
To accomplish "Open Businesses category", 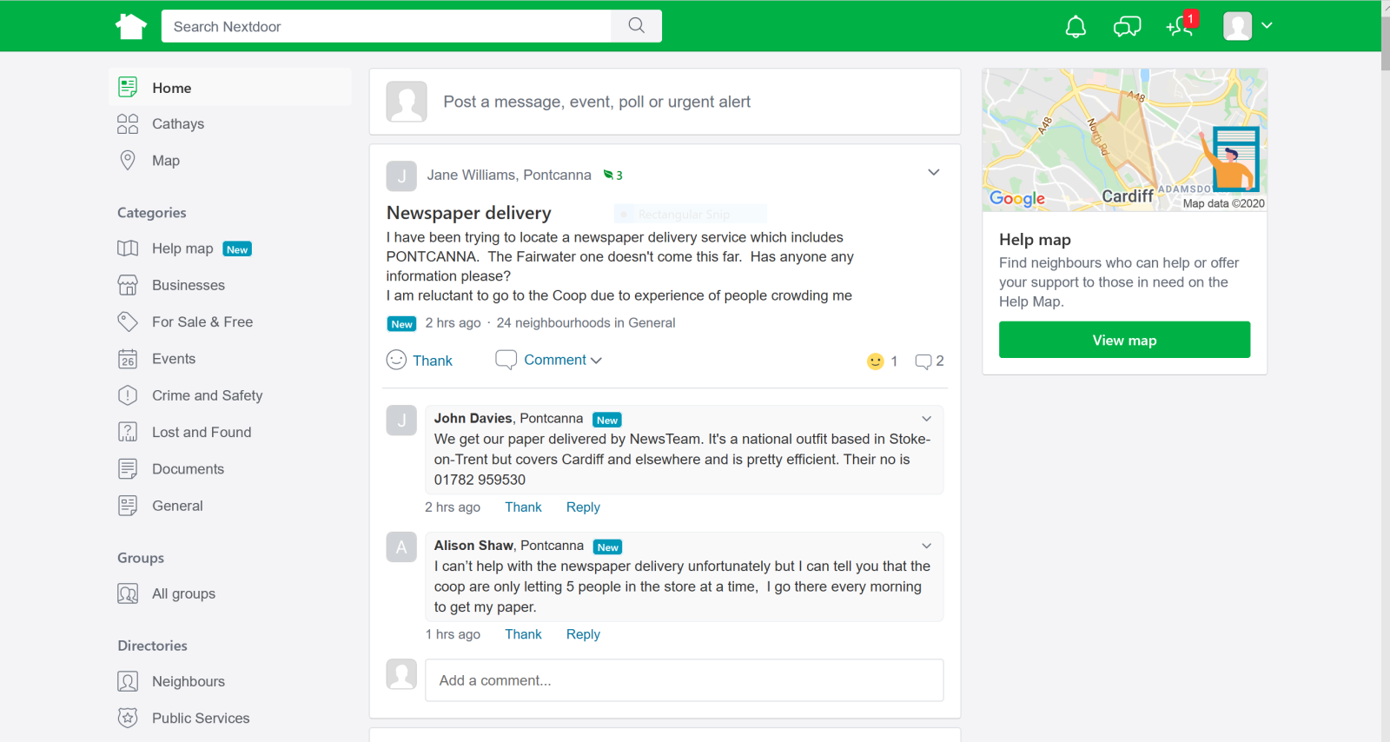I will 189,285.
